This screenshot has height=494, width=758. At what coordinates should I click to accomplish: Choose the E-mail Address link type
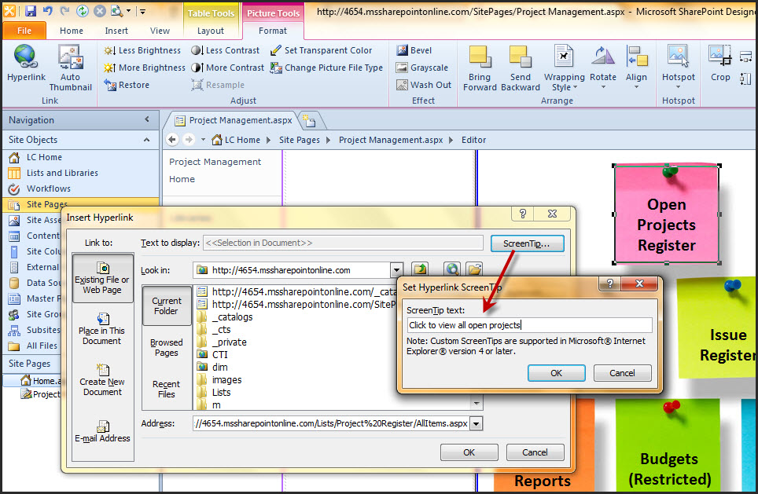pos(102,431)
